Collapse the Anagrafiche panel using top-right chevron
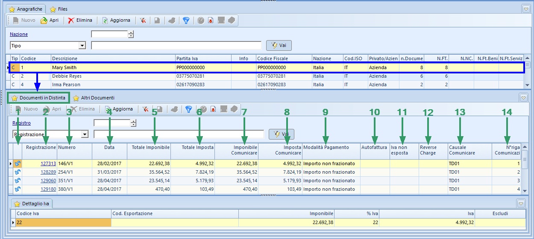This screenshot has height=239, width=534. (525, 9)
